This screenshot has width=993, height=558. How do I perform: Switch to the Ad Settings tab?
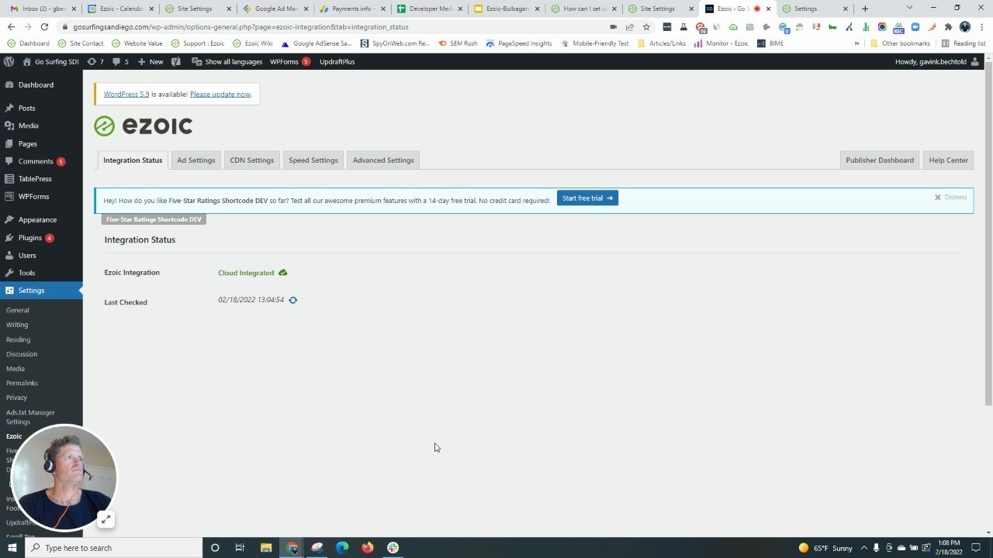(195, 160)
